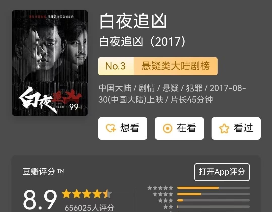Open the 悬疑类大陆剧榜 chart list
The image size is (272, 212).
176,66
